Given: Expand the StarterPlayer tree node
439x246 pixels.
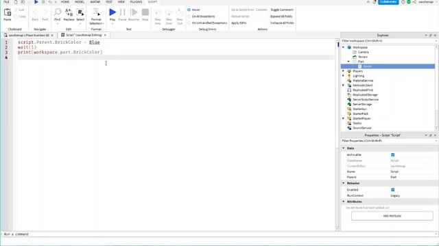Looking at the screenshot, I should (x=344, y=118).
